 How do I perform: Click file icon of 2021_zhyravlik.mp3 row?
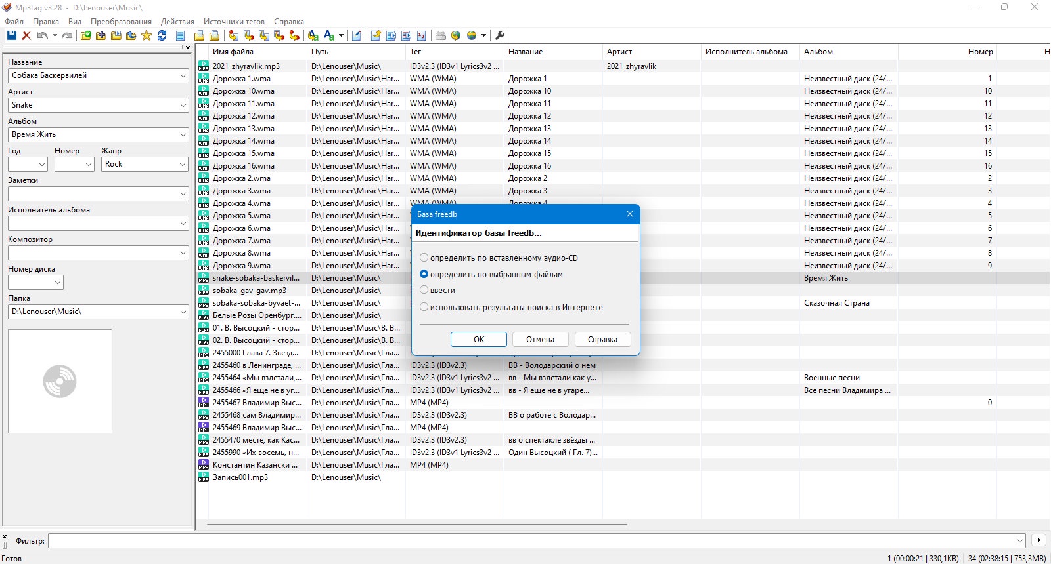204,66
